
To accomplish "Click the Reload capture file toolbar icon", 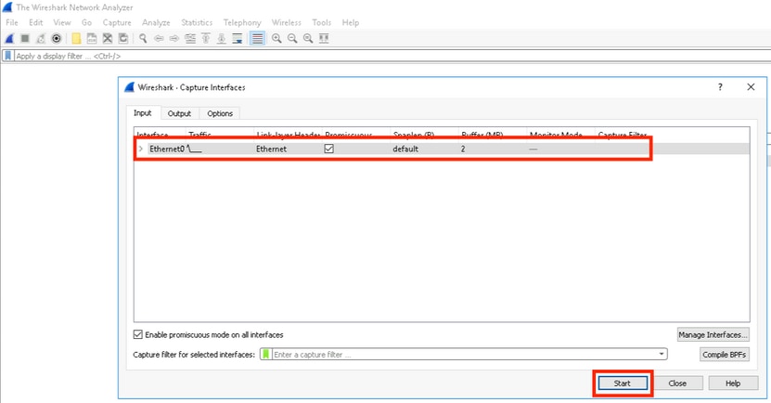I will (x=123, y=38).
